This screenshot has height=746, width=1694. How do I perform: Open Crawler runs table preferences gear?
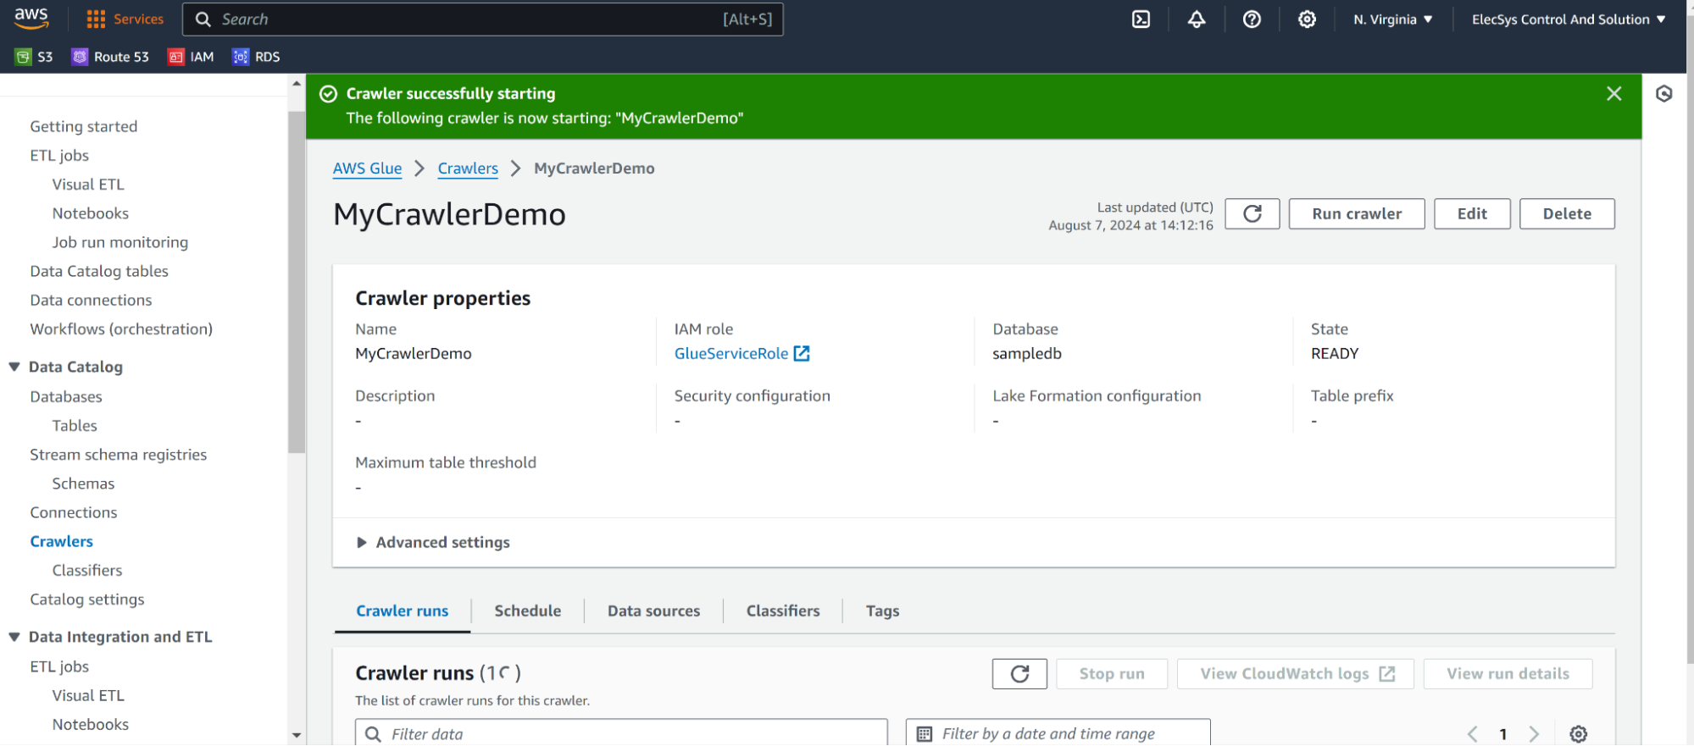1578,734
